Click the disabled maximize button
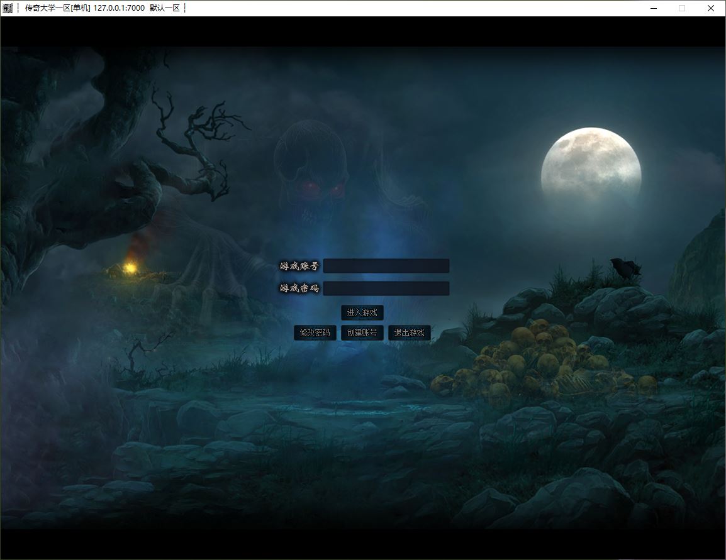This screenshot has width=726, height=560. click(682, 8)
